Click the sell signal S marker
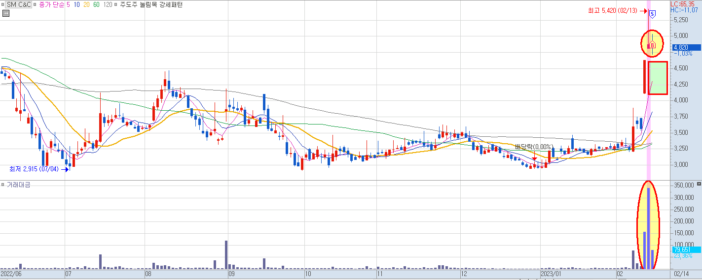The height and width of the screenshot is (280, 702). click(652, 14)
